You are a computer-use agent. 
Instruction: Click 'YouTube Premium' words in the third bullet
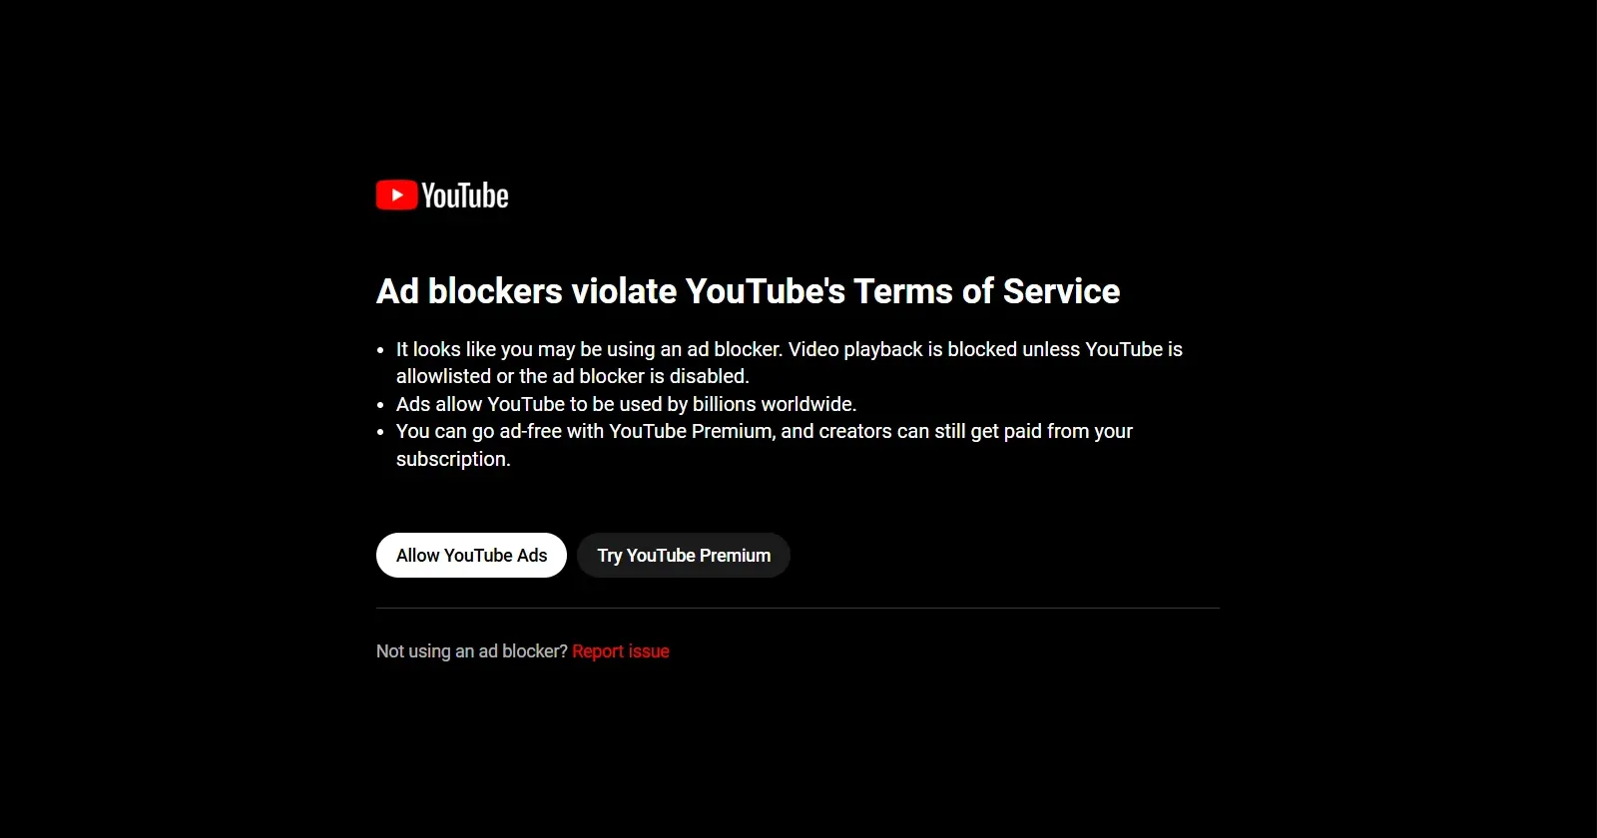(692, 431)
